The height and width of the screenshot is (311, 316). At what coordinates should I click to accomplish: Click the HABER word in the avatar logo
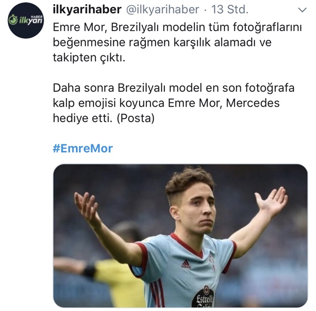pyautogui.click(x=37, y=16)
